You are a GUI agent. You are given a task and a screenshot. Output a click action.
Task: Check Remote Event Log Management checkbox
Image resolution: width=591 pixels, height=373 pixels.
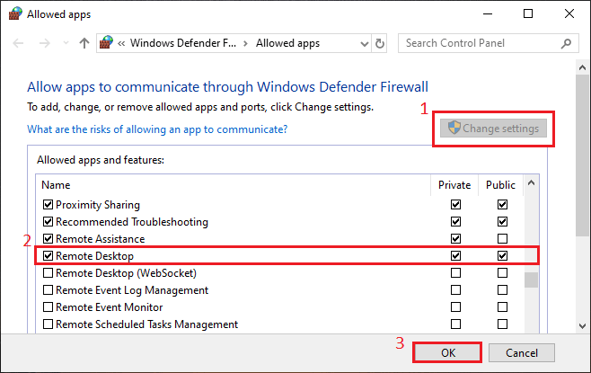(x=48, y=290)
